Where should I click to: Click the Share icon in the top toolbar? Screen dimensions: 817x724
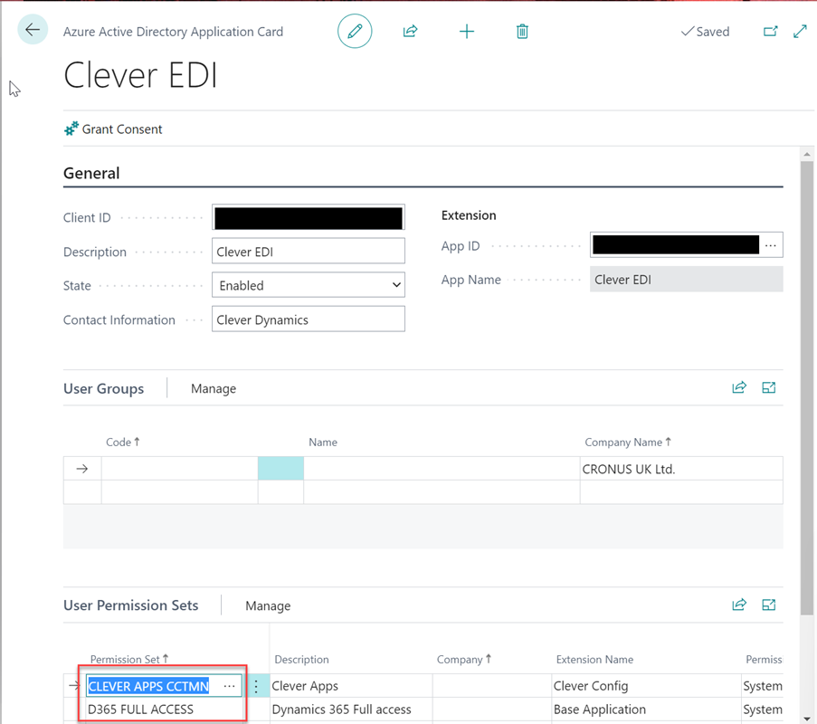coord(410,31)
